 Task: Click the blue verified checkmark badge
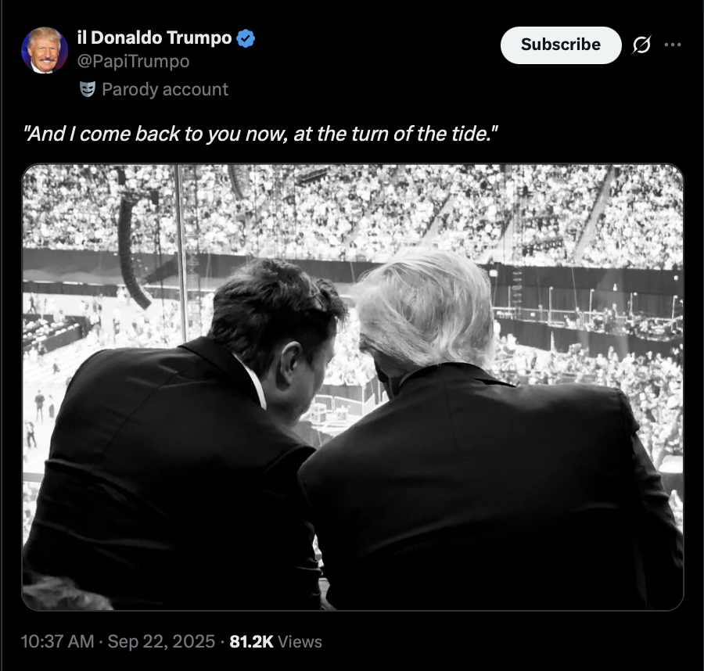click(x=246, y=38)
